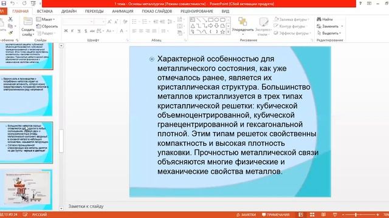389x218 pixels.
Task: Open PowerPoint help question mark
Action: click(360, 4)
